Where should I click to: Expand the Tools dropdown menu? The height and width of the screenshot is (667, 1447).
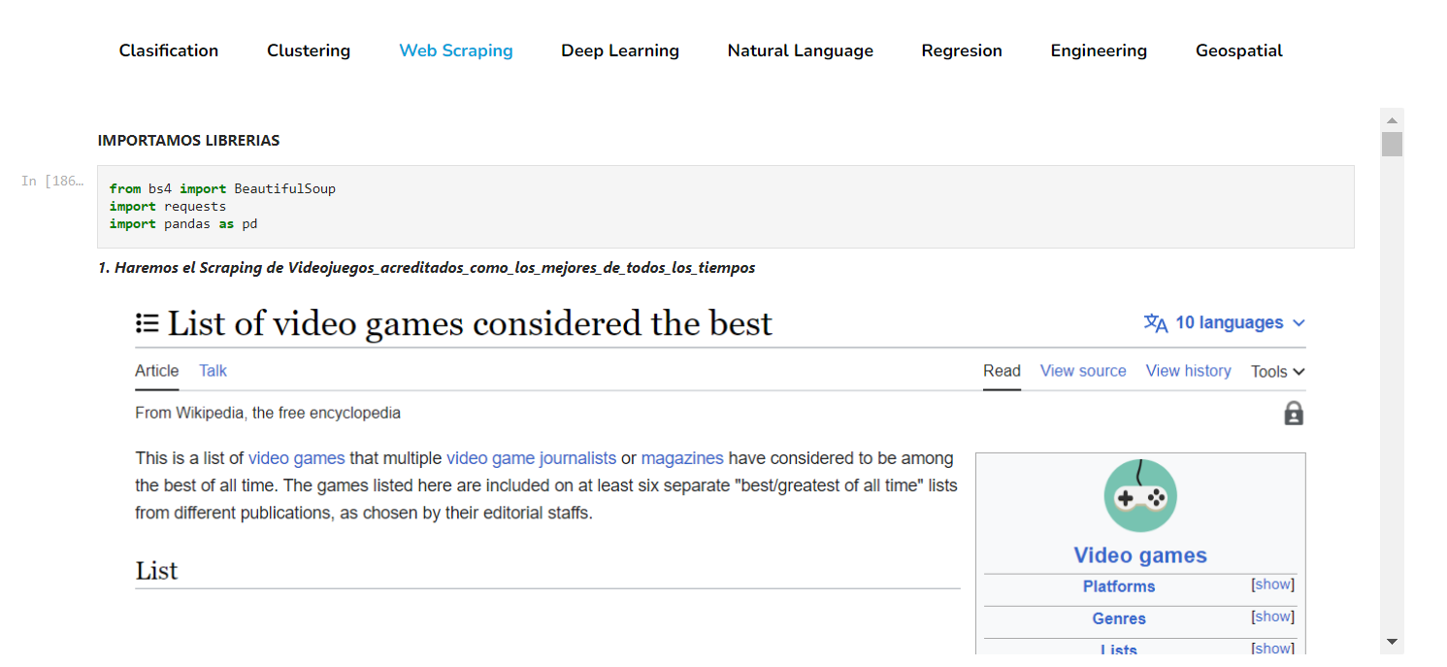pyautogui.click(x=1278, y=372)
